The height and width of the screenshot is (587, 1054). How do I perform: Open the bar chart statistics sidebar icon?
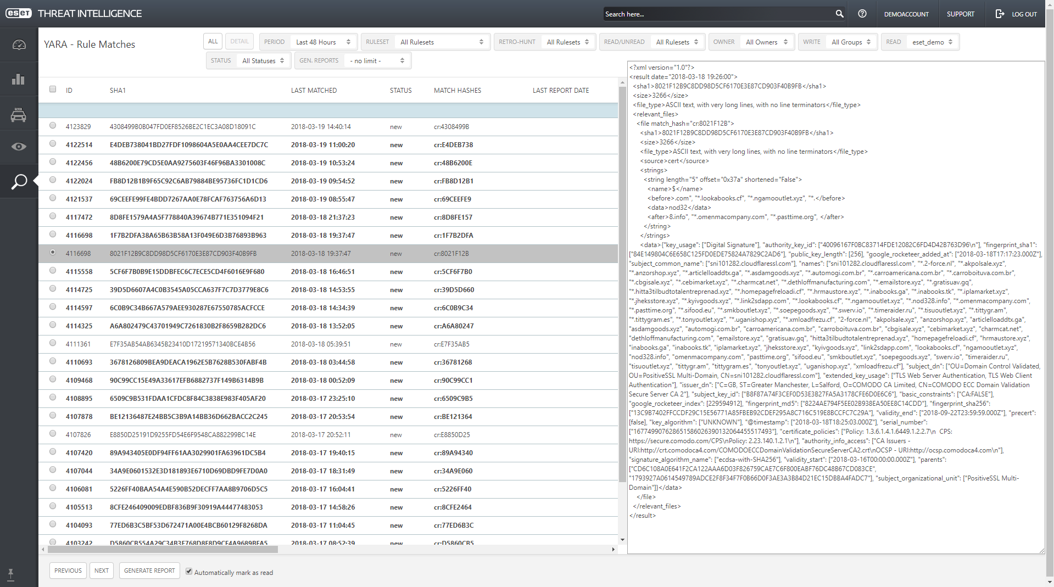[19, 79]
